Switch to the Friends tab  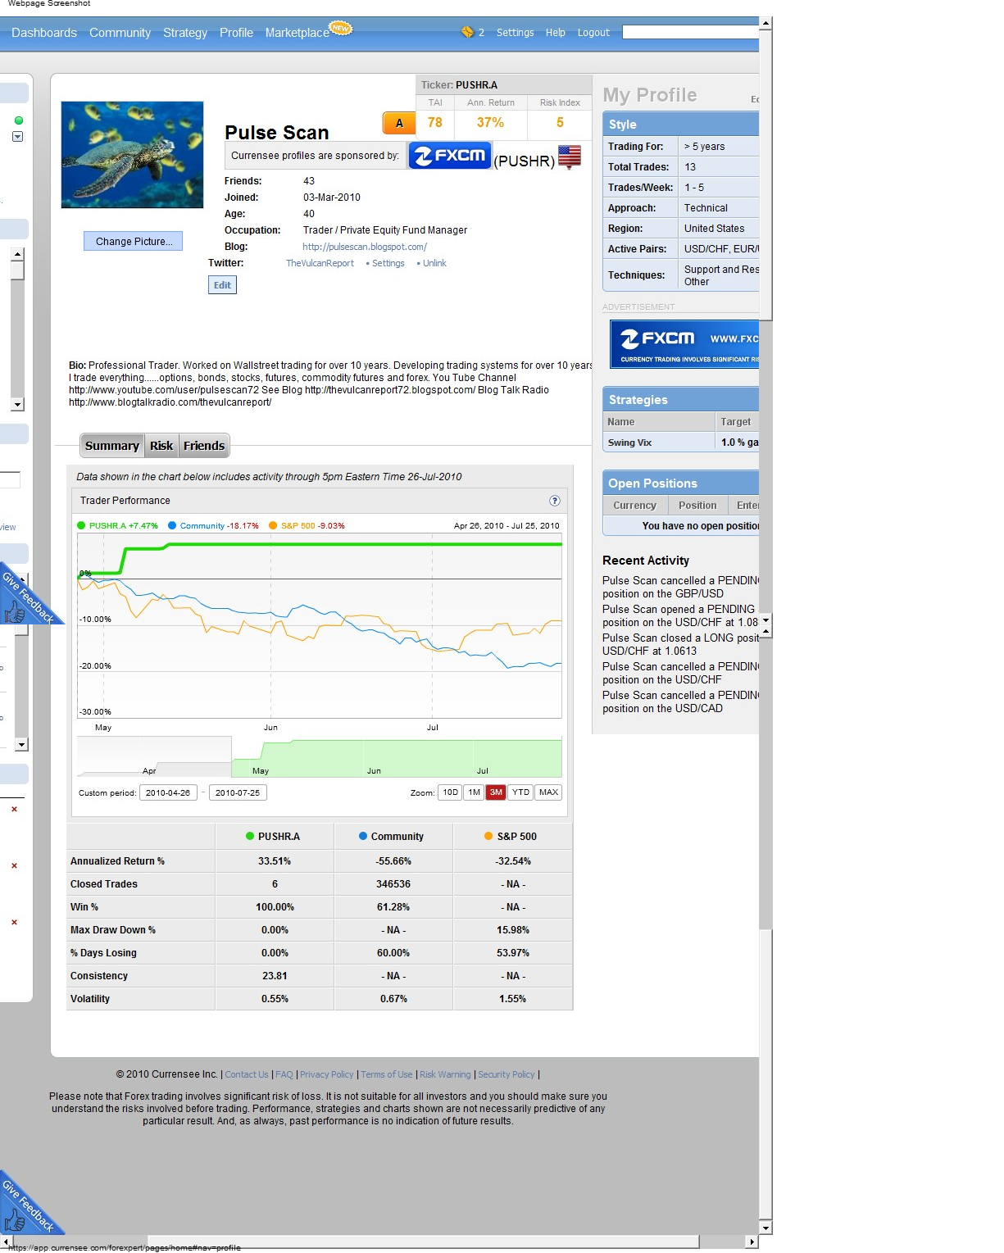[x=204, y=446]
